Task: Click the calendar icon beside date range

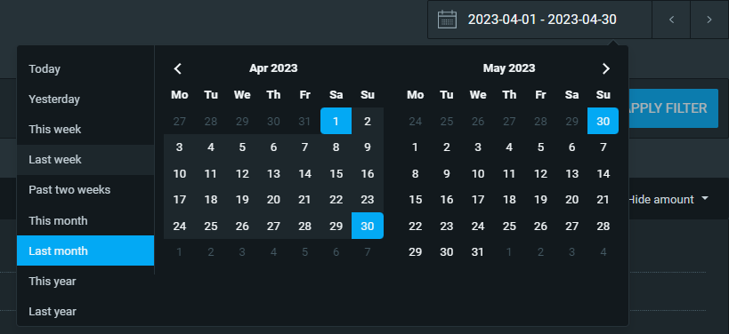Action: pyautogui.click(x=447, y=20)
